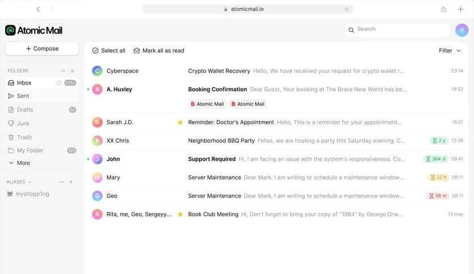This screenshot has height=274, width=474.
Task: Click A. Huxley sender avatar
Action: [97, 89]
